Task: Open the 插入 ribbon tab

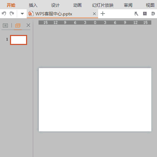Action: [x=33, y=5]
